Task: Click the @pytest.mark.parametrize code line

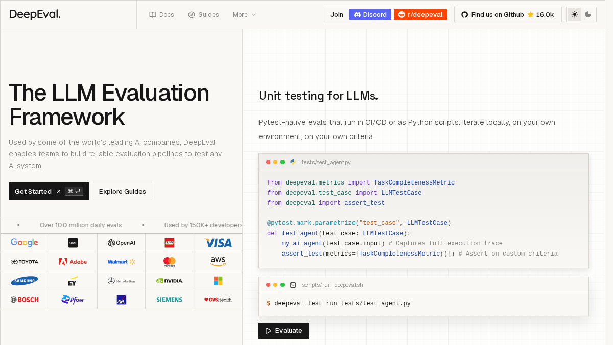Action: (x=359, y=223)
